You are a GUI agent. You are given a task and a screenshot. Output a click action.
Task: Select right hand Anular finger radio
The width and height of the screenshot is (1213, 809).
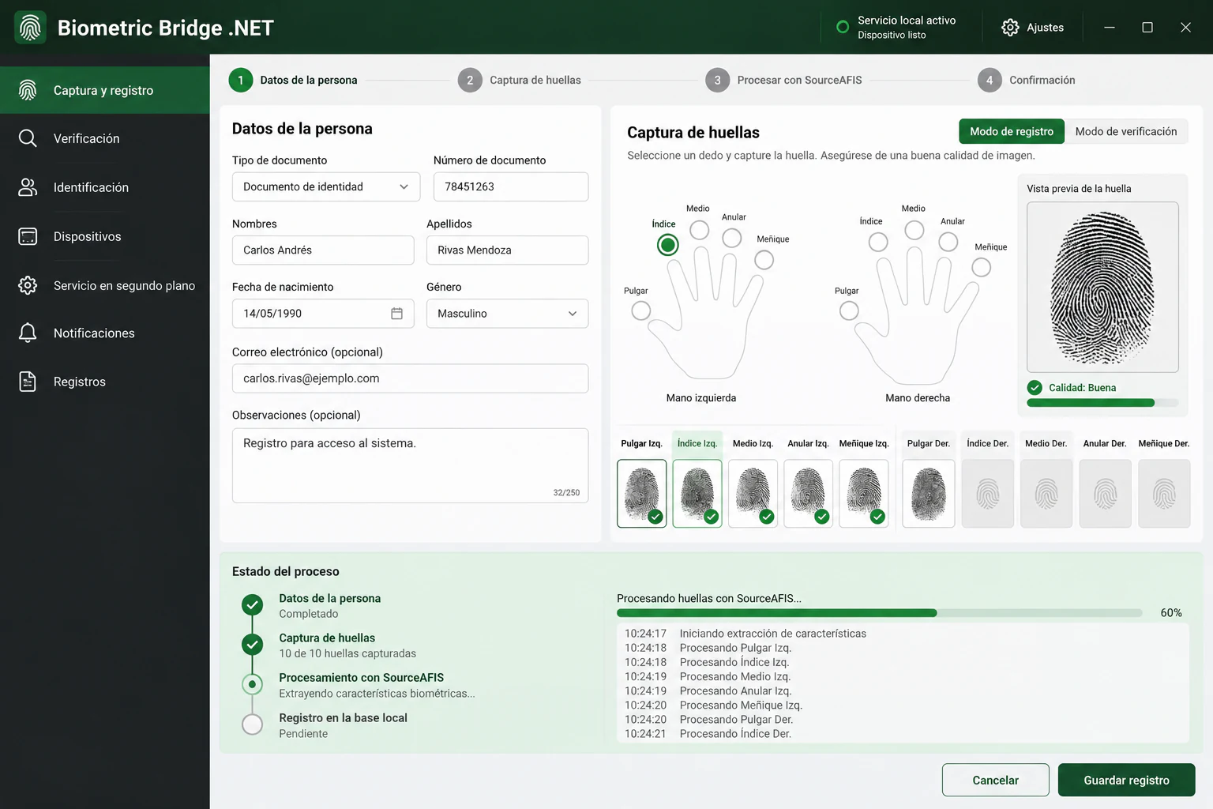click(948, 242)
